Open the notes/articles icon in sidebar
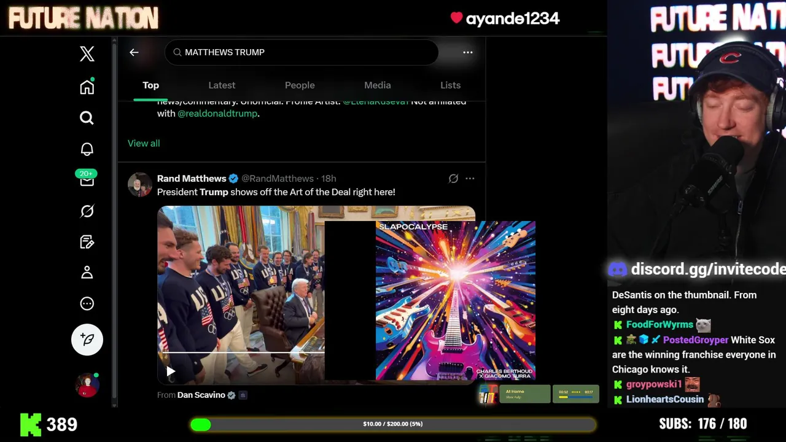This screenshot has width=786, height=442. (x=87, y=242)
